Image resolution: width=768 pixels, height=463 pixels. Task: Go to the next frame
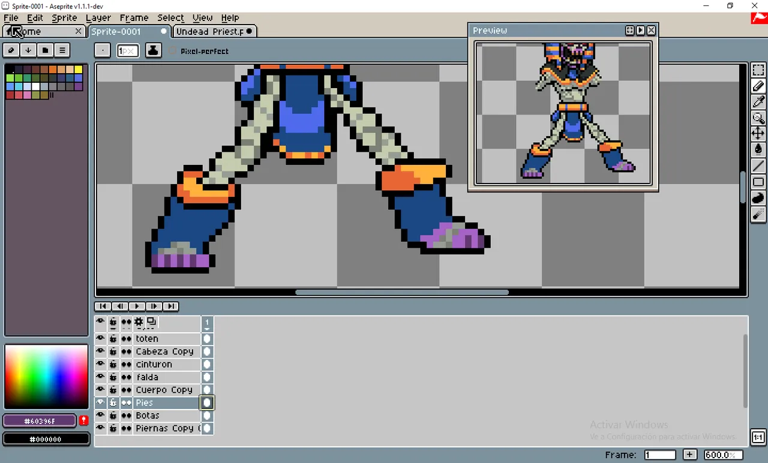[154, 306]
